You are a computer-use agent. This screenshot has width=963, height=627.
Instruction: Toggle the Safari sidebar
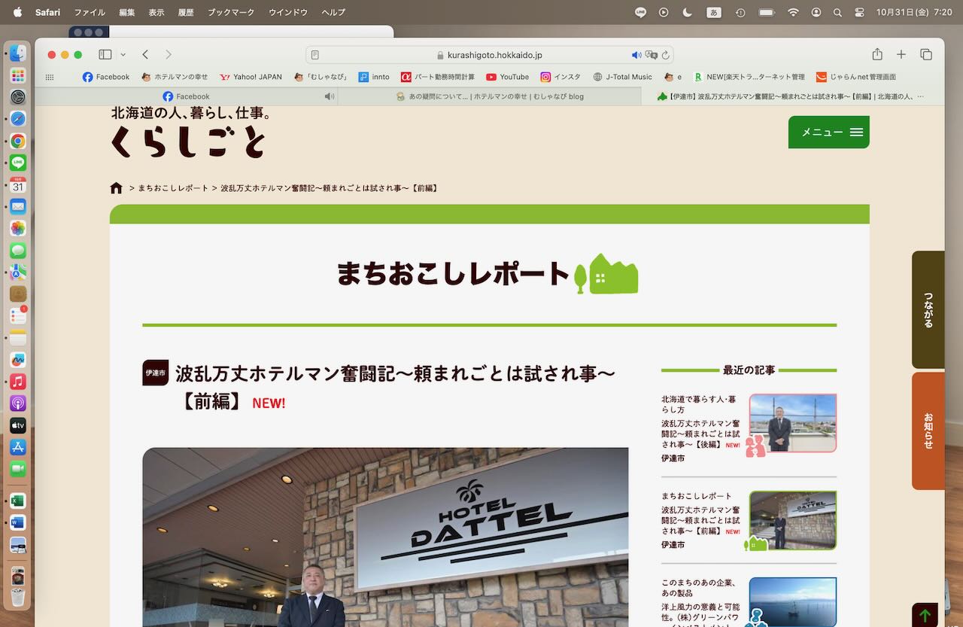pos(105,55)
